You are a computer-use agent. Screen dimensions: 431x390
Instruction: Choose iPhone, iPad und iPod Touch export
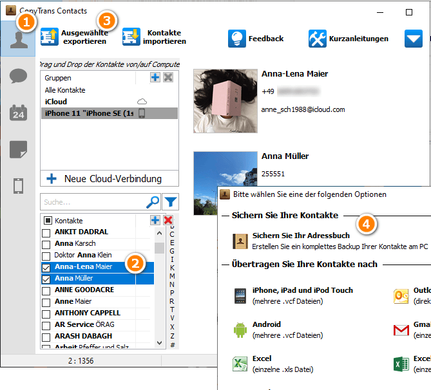(x=294, y=295)
